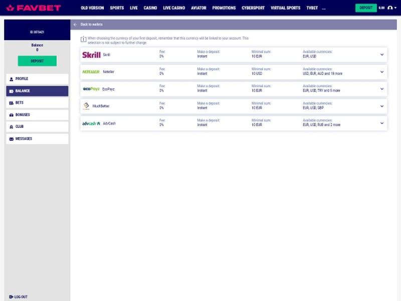Open the user account icon in header
This screenshot has height=301, width=401.
(x=390, y=8)
